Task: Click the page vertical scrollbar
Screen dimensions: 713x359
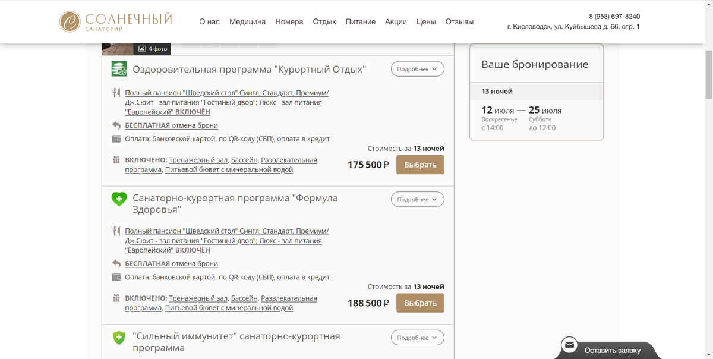Action: point(708,77)
